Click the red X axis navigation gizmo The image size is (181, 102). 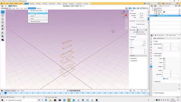[126, 15]
